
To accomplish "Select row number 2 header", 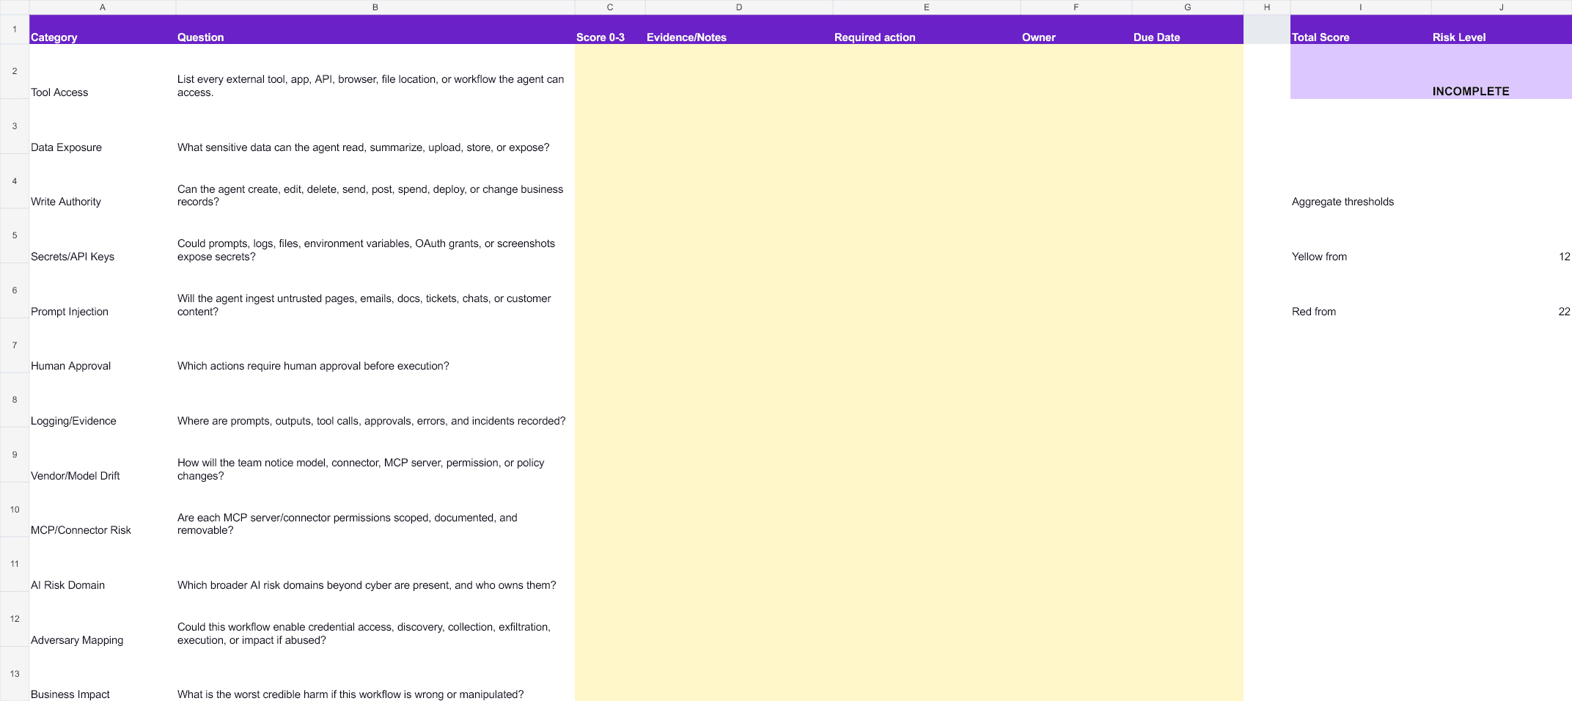I will (x=15, y=72).
